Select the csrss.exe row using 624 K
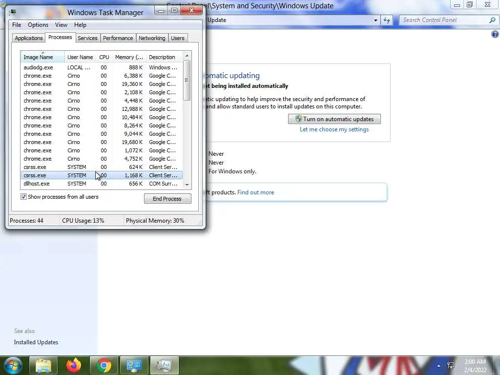The width and height of the screenshot is (500, 375). click(102, 167)
